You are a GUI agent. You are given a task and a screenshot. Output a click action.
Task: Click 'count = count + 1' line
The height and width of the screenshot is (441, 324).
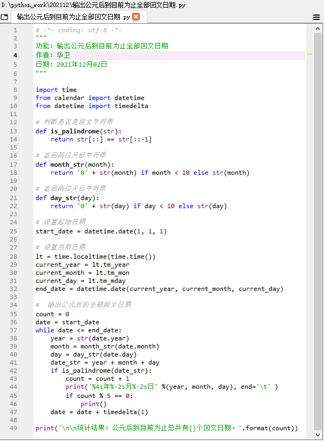97,379
